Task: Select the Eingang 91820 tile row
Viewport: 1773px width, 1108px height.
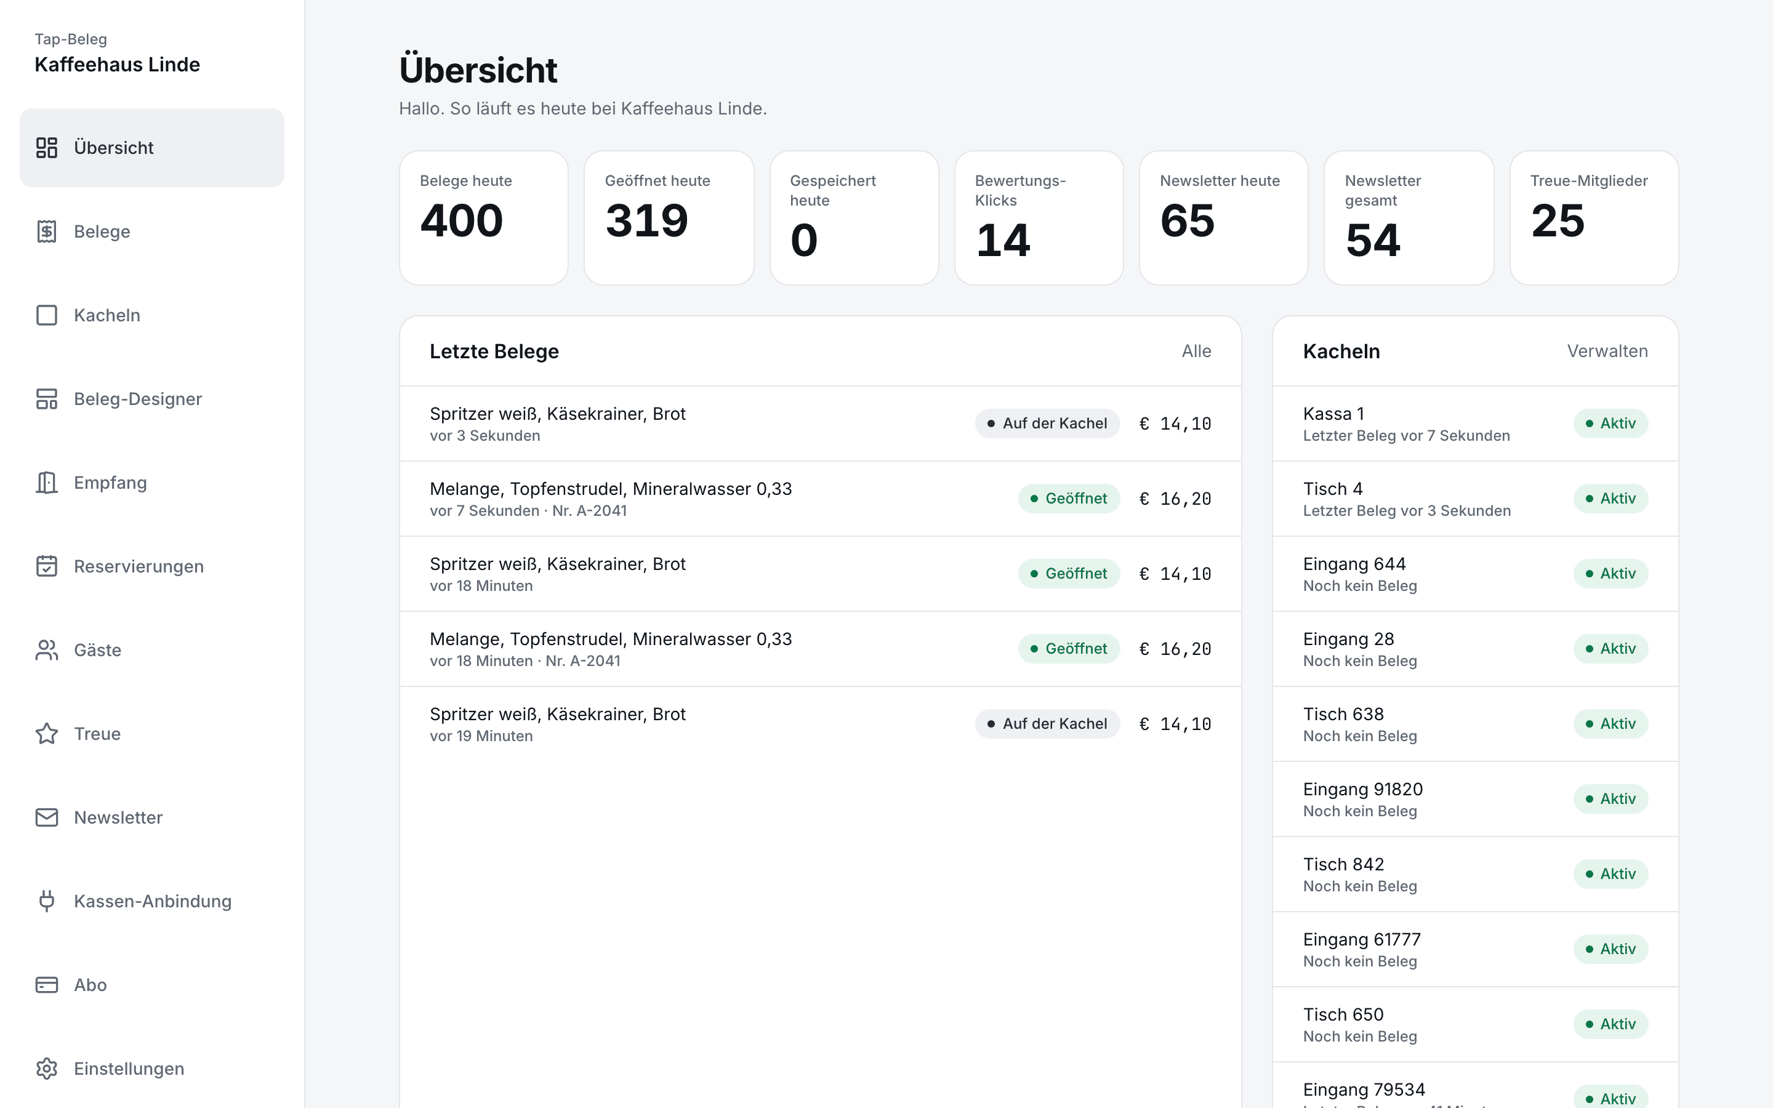Action: (1476, 800)
